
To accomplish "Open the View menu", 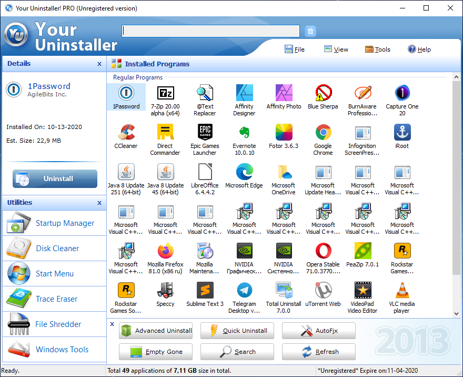I will 336,49.
